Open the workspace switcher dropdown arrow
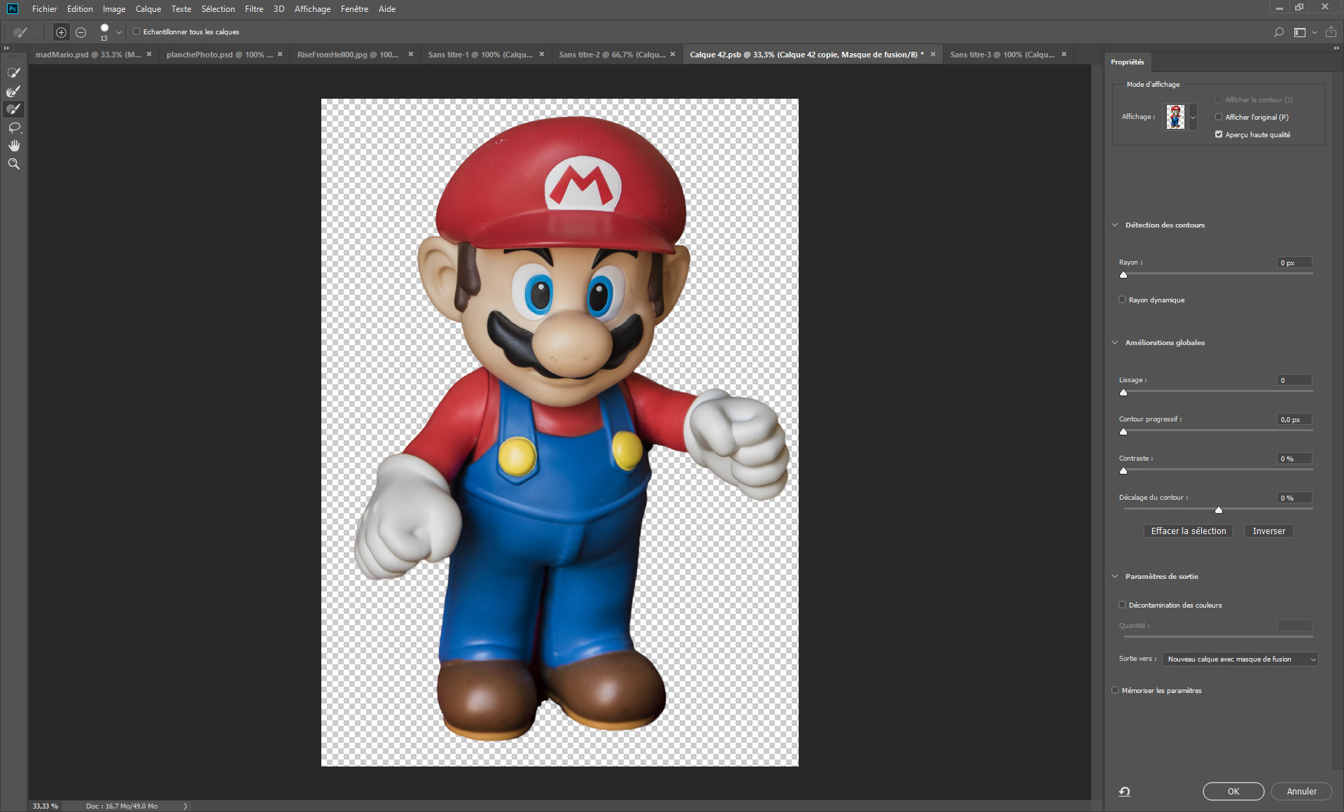1344x812 pixels. [1315, 32]
